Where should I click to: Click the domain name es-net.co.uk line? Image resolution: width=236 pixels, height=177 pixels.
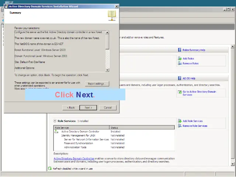[57, 38]
